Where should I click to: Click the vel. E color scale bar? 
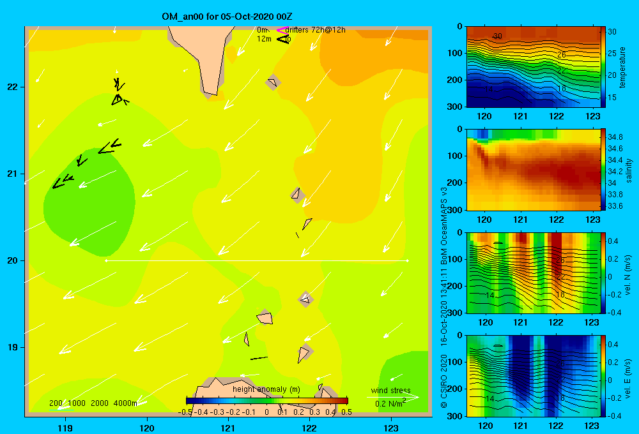[603, 376]
